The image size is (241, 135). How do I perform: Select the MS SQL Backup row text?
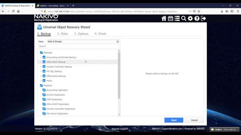tap(54, 71)
